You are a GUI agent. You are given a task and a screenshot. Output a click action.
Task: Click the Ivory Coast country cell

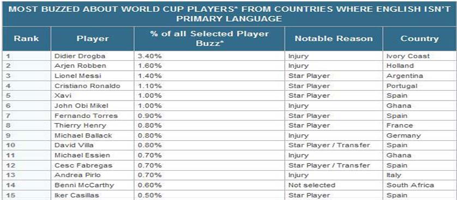pos(419,56)
